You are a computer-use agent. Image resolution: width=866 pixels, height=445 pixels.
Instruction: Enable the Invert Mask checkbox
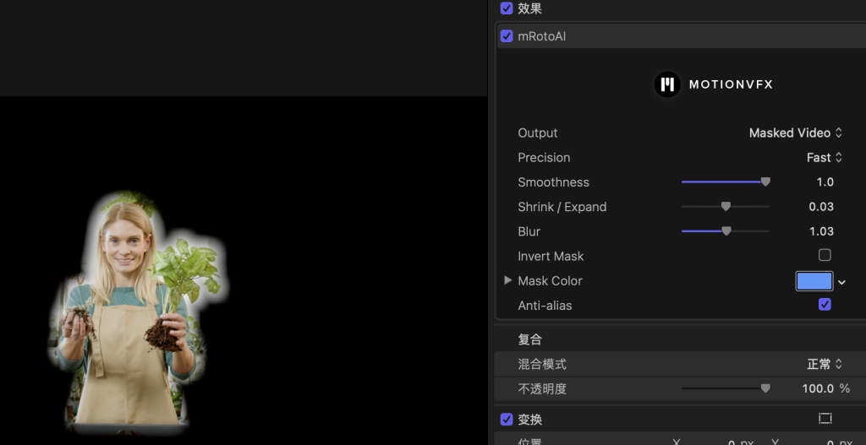point(825,255)
